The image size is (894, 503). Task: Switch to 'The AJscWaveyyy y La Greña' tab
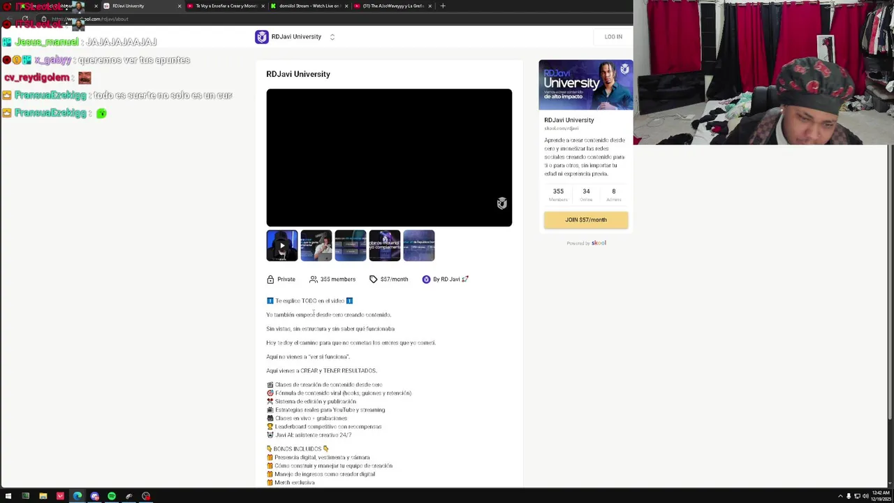pos(393,6)
